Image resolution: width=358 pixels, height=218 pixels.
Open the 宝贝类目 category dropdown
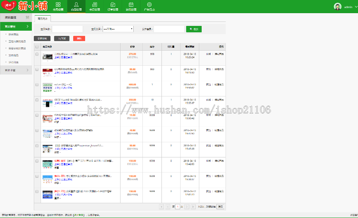click(118, 29)
